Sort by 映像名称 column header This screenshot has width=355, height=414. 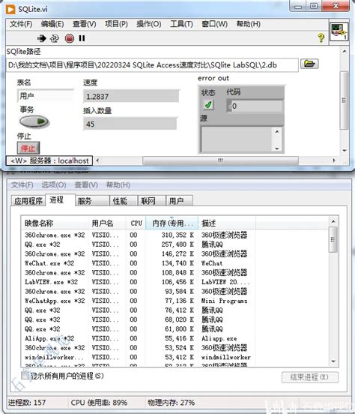pyautogui.click(x=55, y=223)
